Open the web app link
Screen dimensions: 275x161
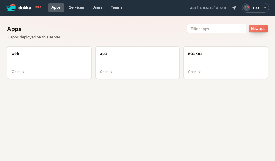click(x=49, y=63)
